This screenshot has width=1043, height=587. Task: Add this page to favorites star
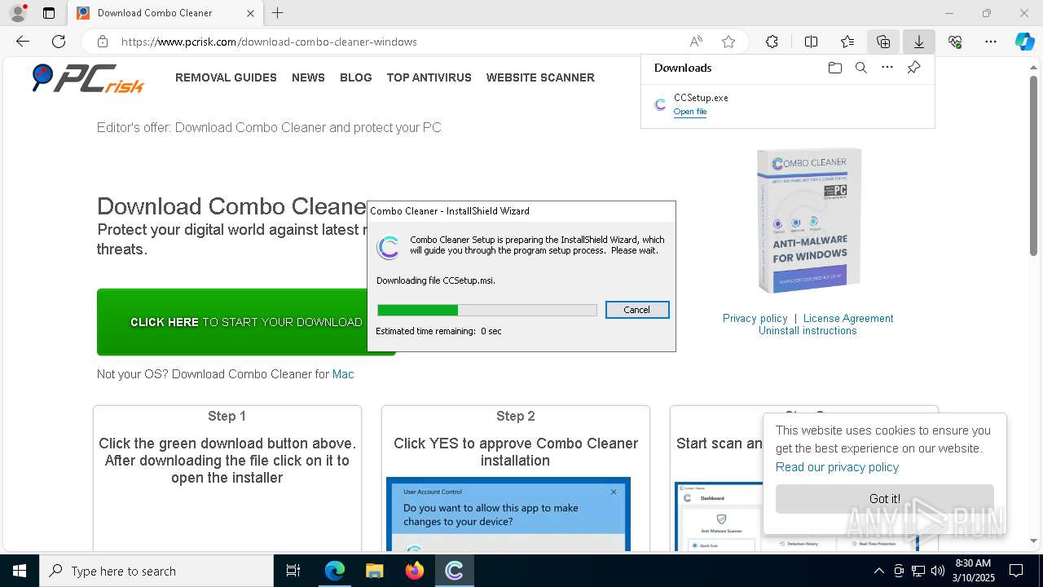pos(728,42)
